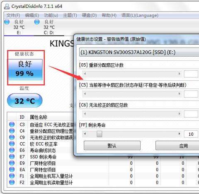Open the 功能(u) menu
The width and height of the screenshot is (199, 194).
pyautogui.click(x=51, y=15)
